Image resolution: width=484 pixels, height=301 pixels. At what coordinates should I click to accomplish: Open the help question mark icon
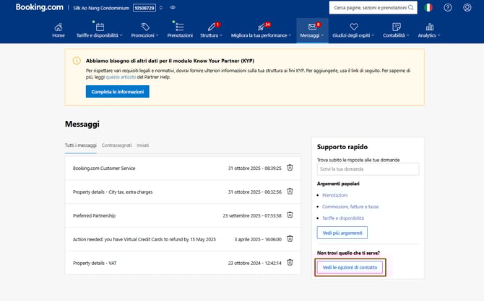(448, 7)
